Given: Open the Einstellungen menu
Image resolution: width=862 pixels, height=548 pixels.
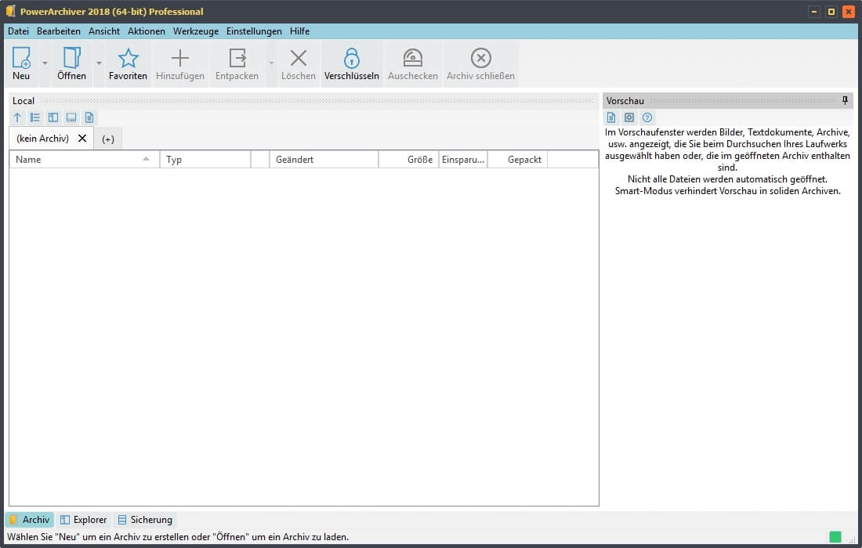Looking at the screenshot, I should [254, 31].
